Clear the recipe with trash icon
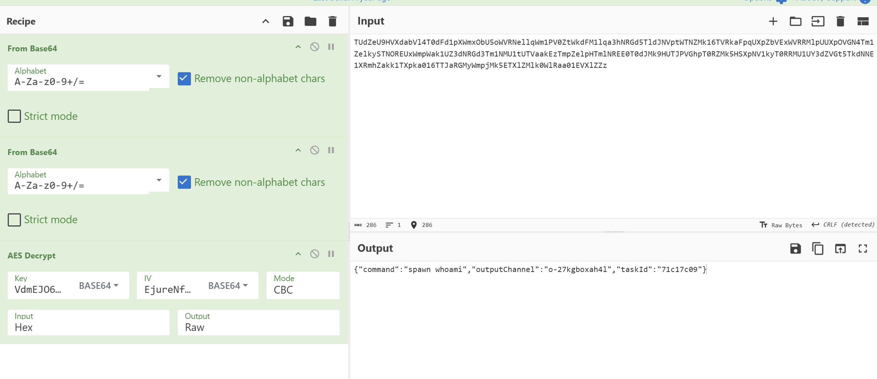Screen dimensions: 877x379 coord(332,21)
